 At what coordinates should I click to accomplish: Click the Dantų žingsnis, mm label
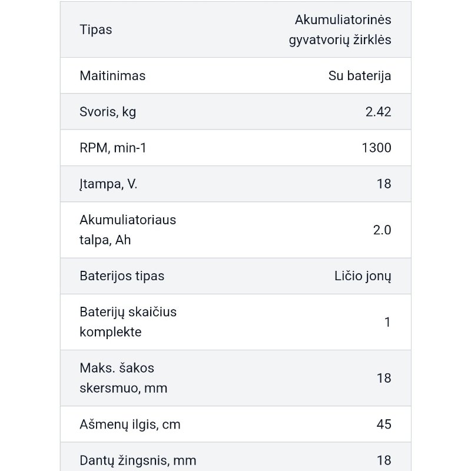138,460
